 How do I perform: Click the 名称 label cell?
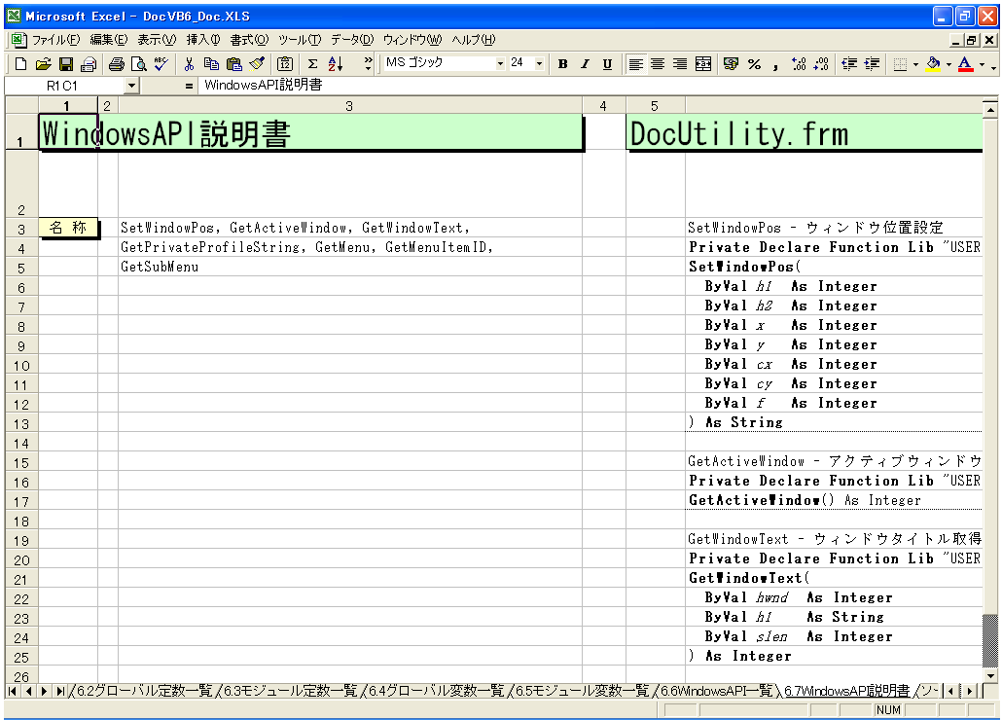tap(68, 228)
